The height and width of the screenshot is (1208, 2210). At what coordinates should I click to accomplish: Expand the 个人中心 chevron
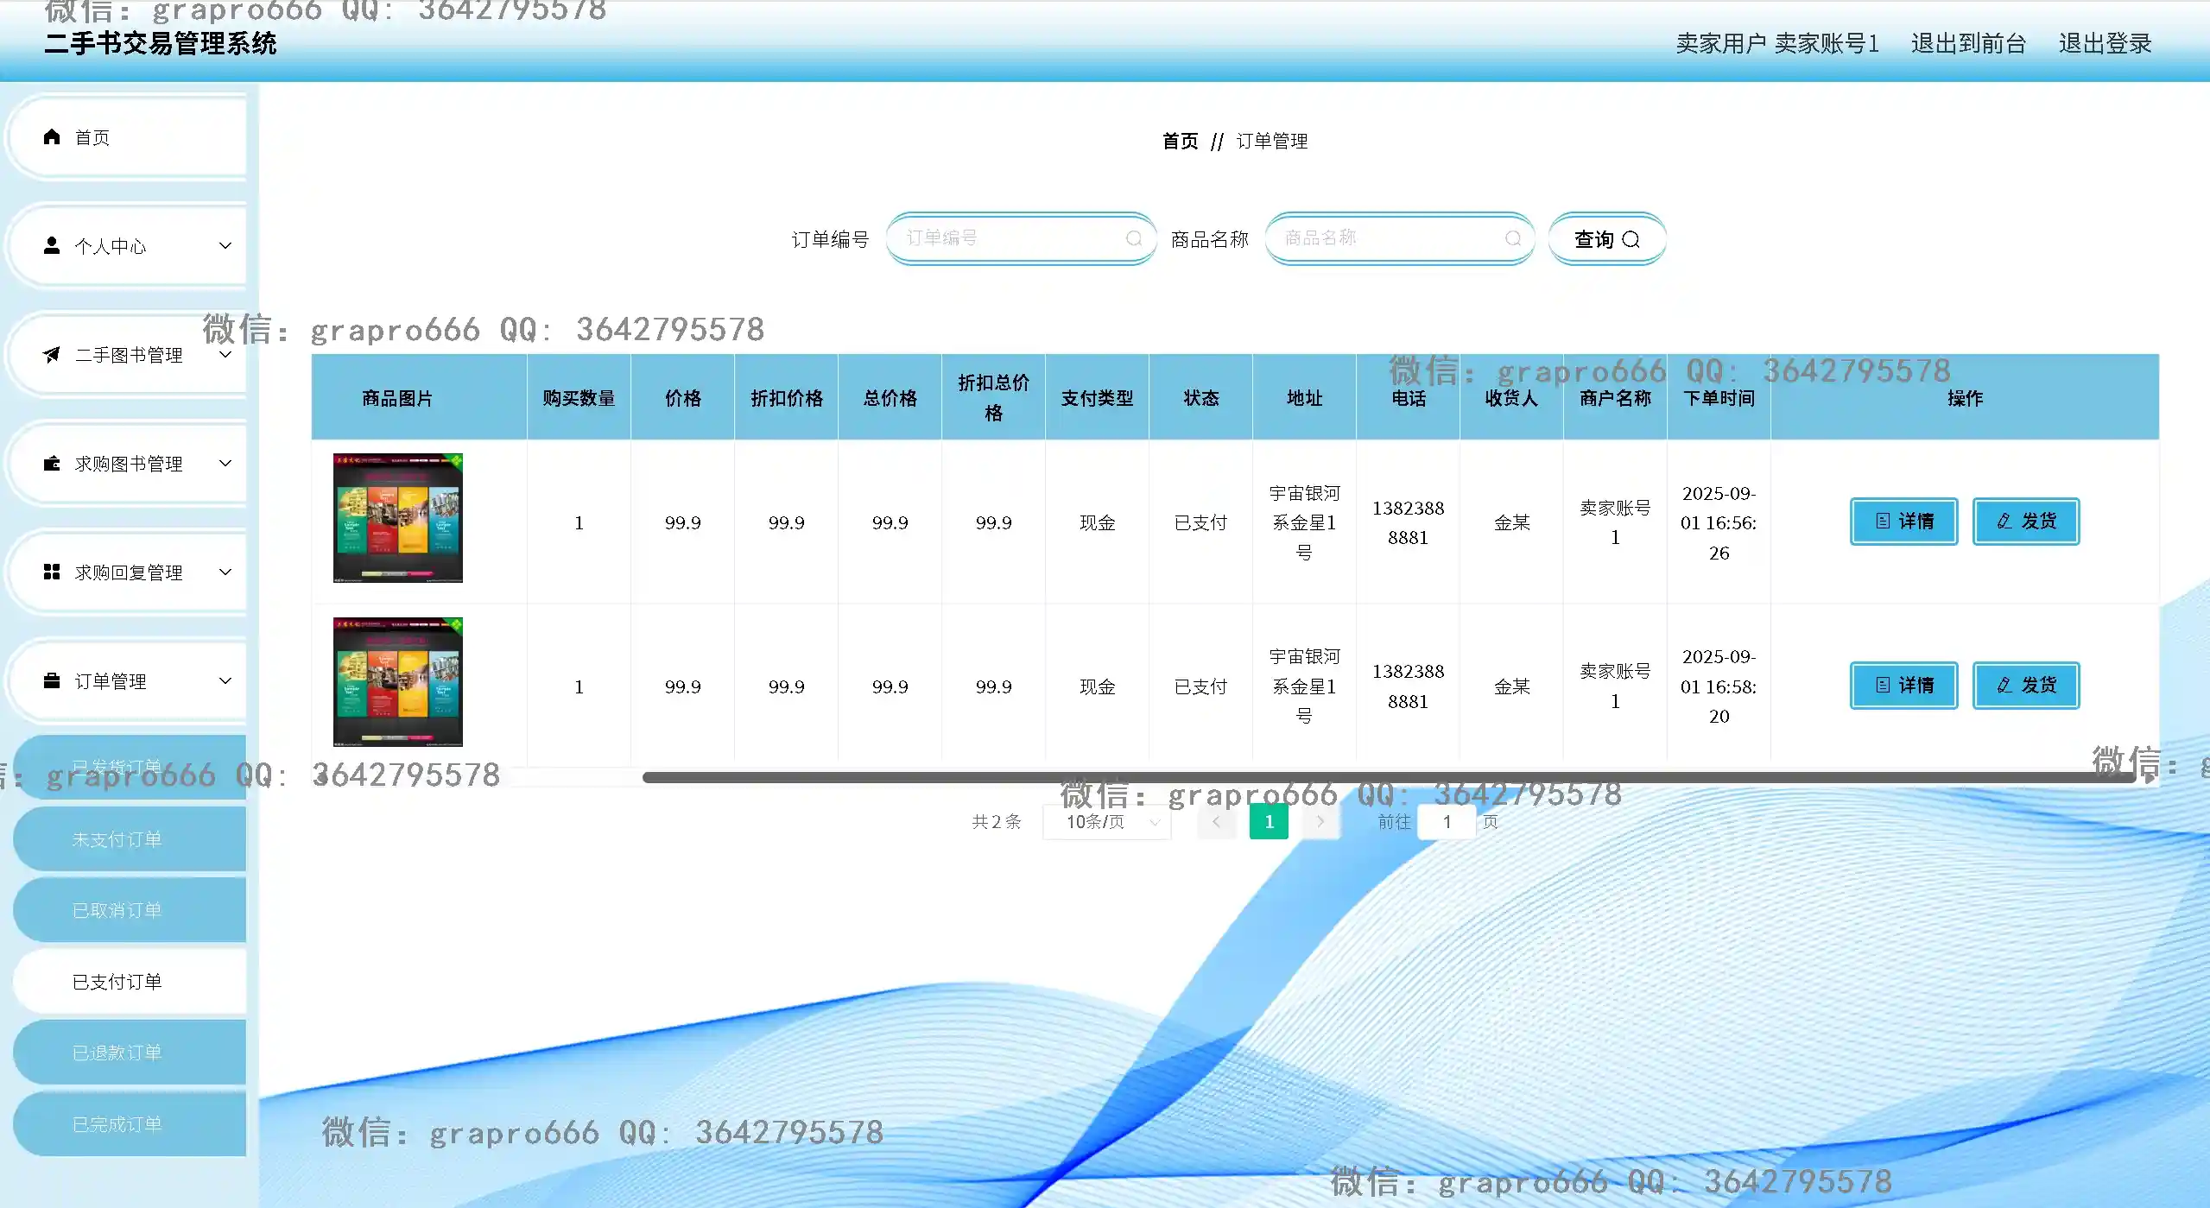coord(225,246)
